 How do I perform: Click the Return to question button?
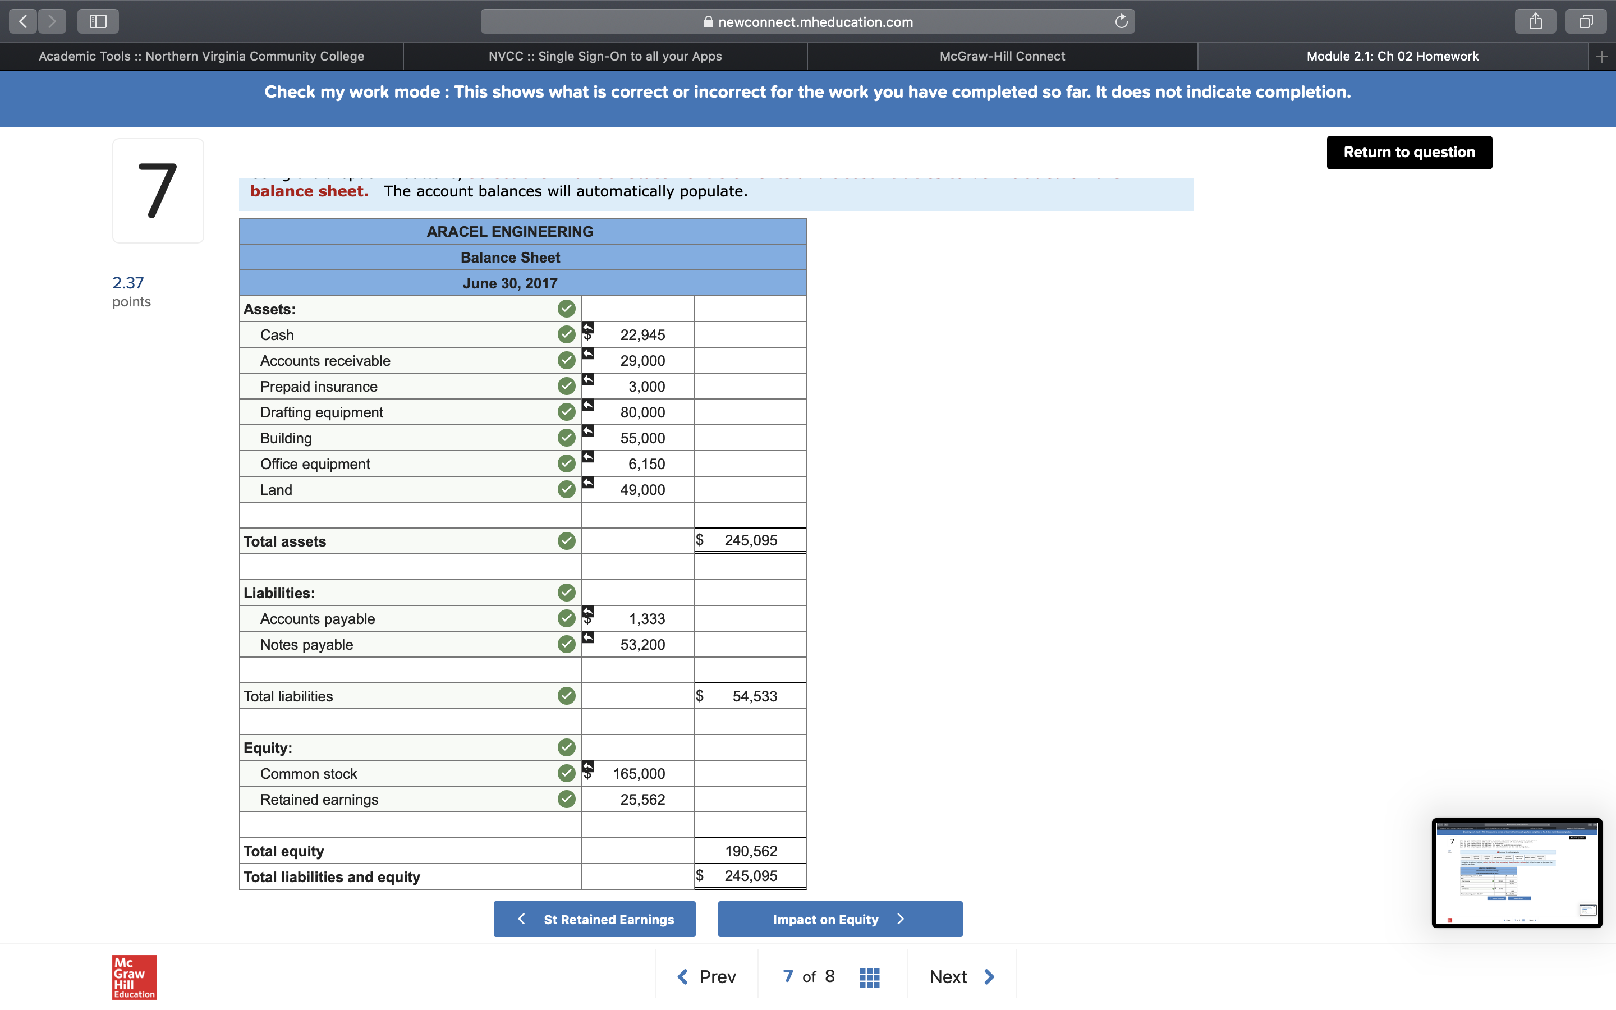click(x=1408, y=152)
